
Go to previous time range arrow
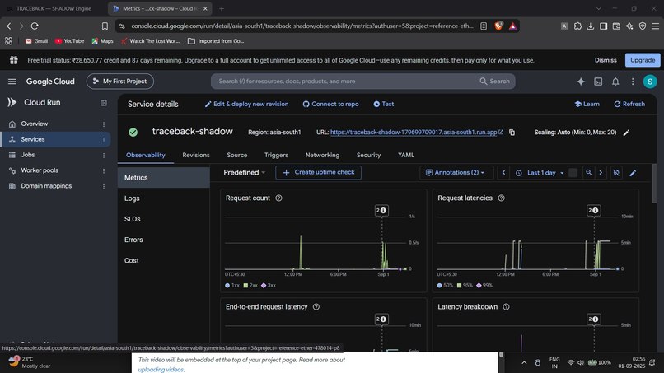click(x=503, y=172)
